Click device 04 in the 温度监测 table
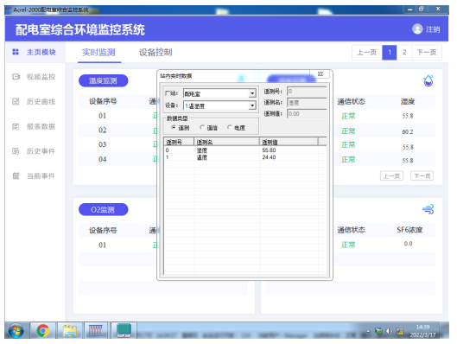This screenshot has width=457, height=344. pyautogui.click(x=102, y=159)
